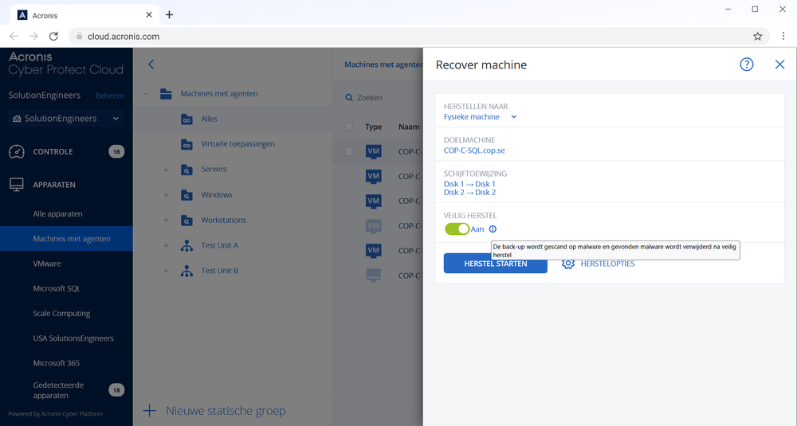797x426 pixels.
Task: Click the Test Unit A organization icon
Action: (186, 246)
